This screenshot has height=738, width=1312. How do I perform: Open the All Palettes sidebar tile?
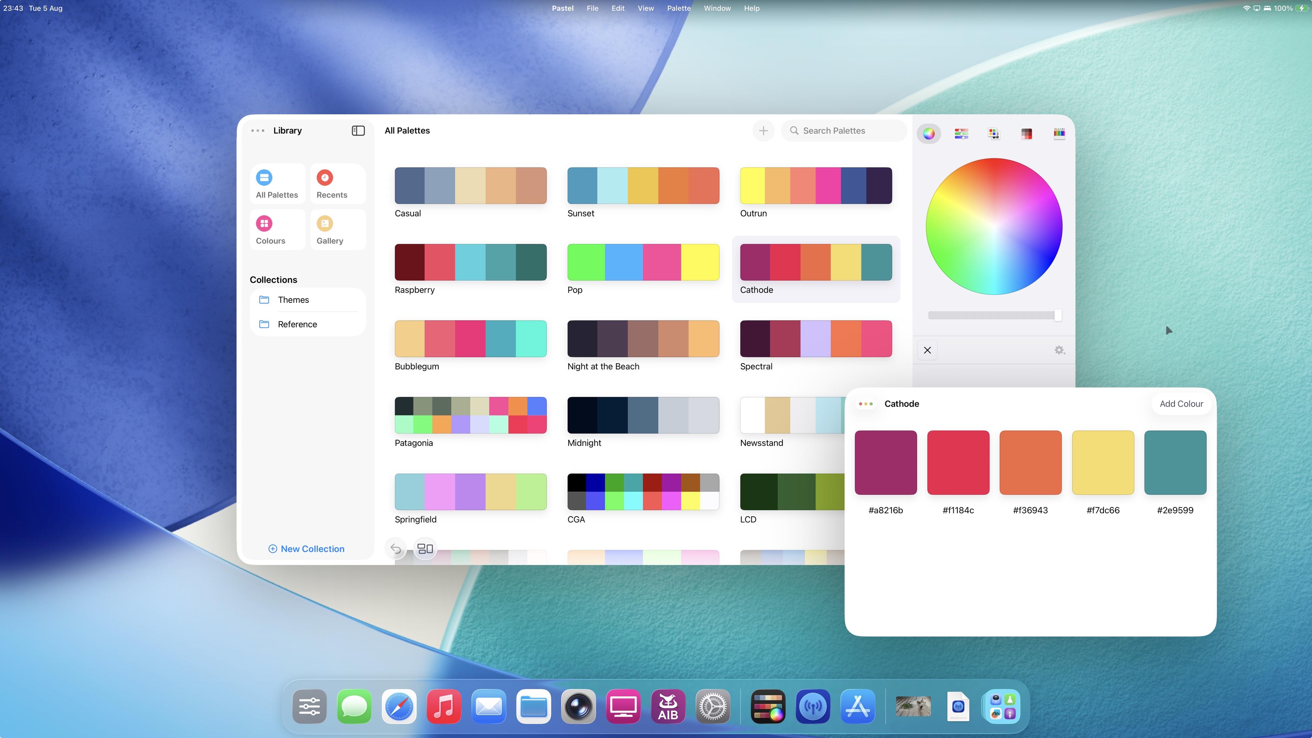pos(277,184)
